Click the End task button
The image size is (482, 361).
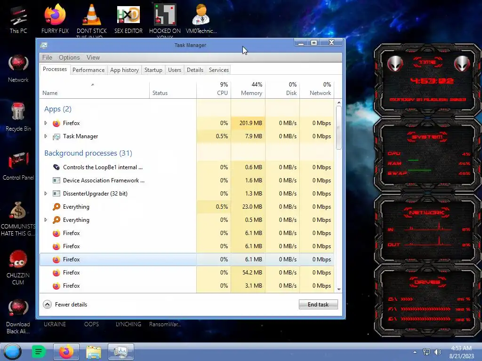tap(319, 305)
